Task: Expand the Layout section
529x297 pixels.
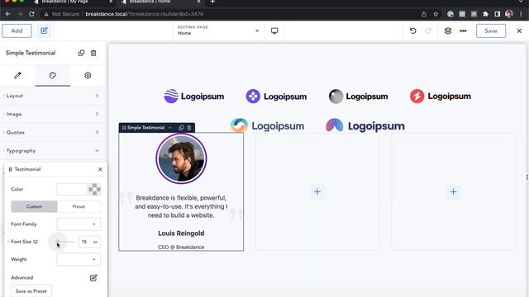Action: tap(53, 96)
